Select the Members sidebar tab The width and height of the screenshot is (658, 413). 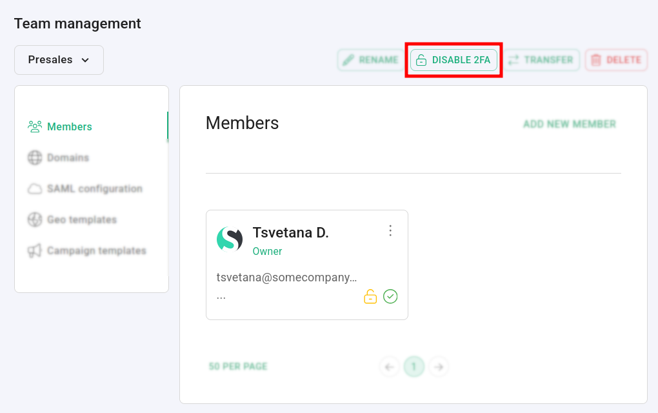(x=70, y=126)
